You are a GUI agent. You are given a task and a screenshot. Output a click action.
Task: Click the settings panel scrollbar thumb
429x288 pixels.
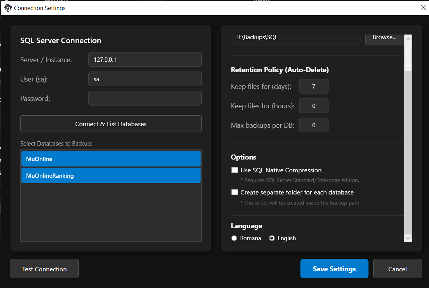click(x=408, y=56)
